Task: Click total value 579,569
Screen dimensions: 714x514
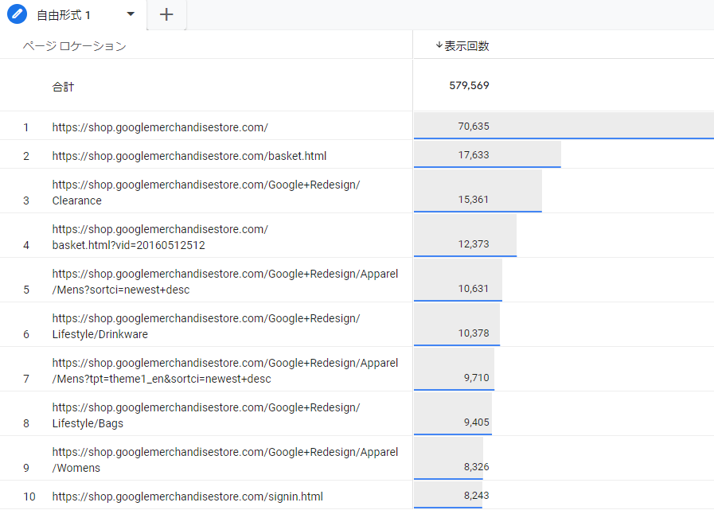Action: pos(469,86)
